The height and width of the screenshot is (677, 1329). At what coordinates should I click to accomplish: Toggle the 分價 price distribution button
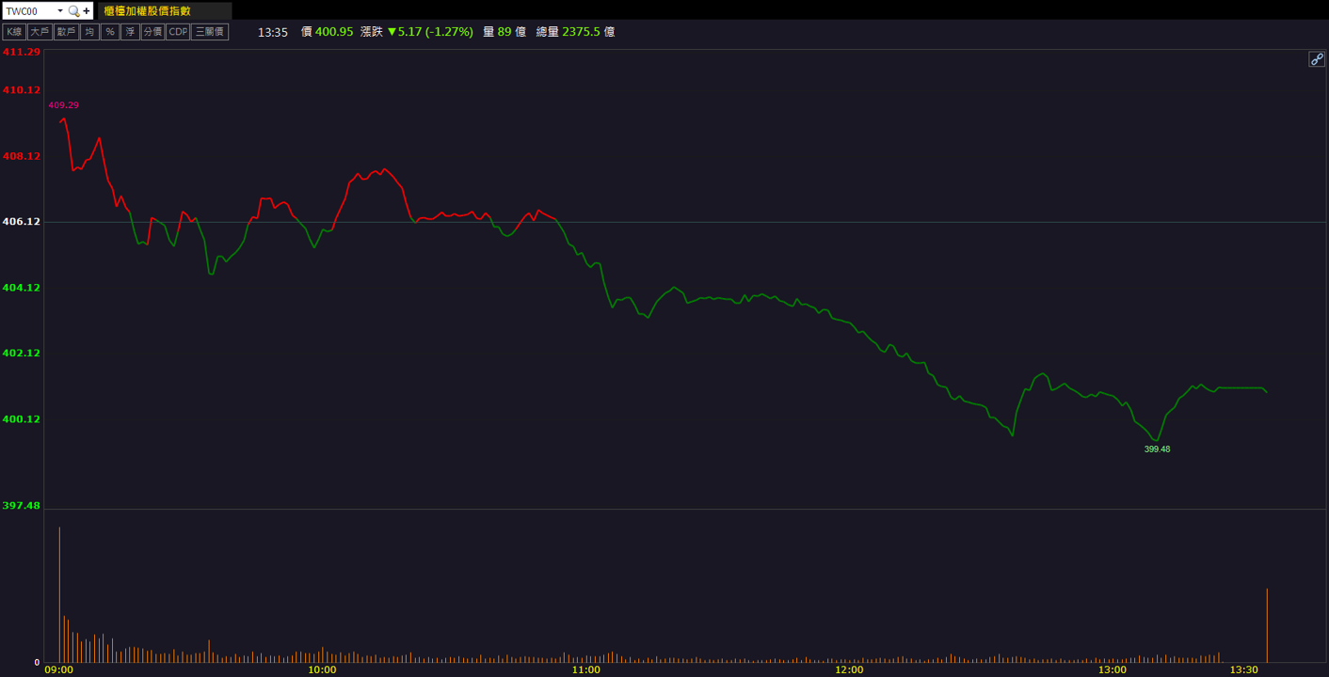152,32
